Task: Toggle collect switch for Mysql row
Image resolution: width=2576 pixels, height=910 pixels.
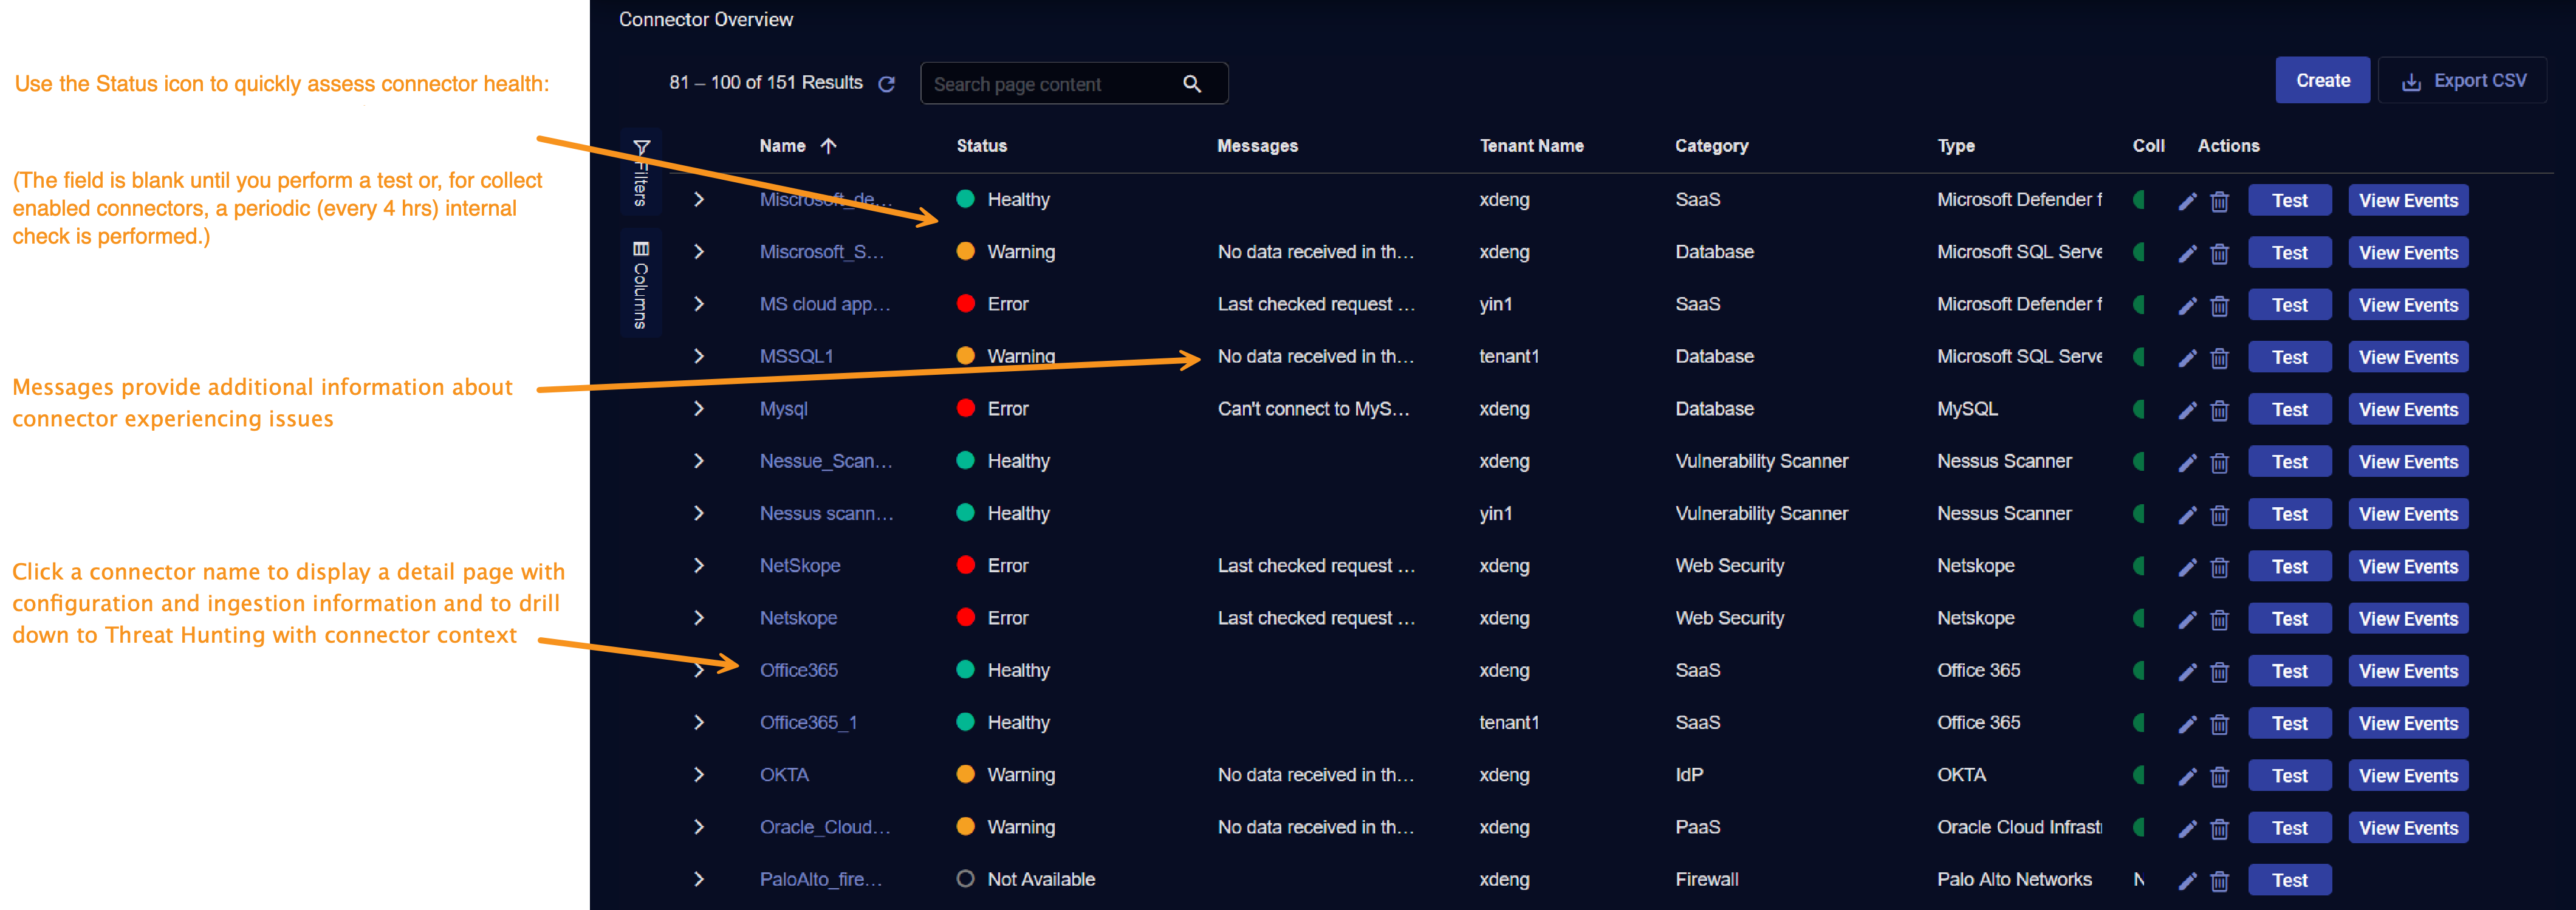Action: tap(2139, 409)
